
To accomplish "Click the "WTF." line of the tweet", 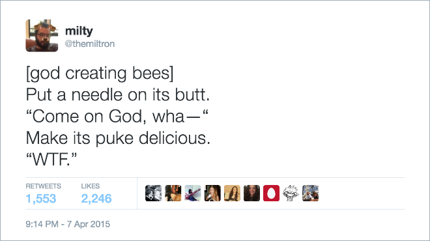I will tap(51, 160).
